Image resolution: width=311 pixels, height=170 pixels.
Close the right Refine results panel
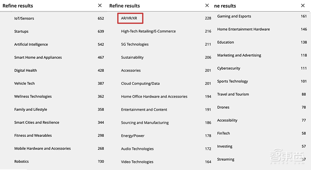click(303, 6)
